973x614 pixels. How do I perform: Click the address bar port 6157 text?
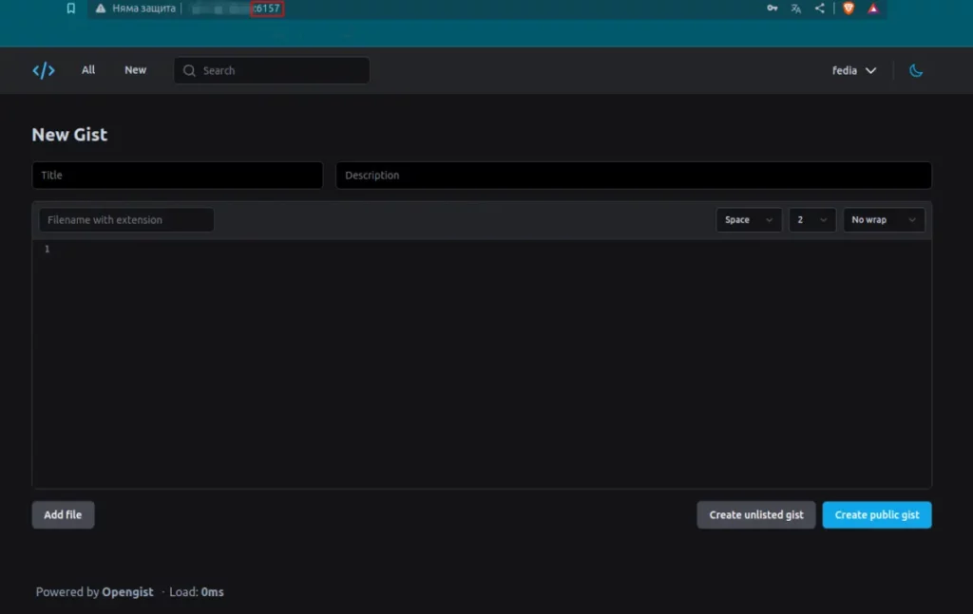pyautogui.click(x=267, y=8)
